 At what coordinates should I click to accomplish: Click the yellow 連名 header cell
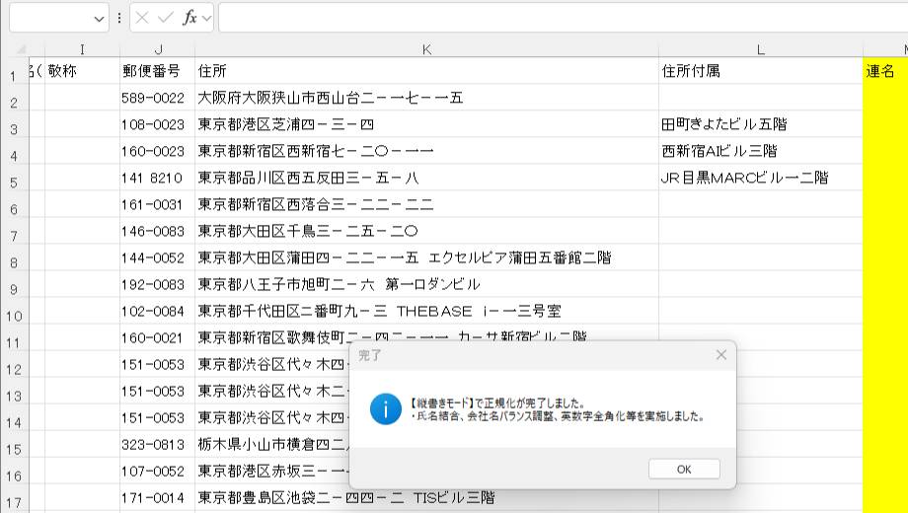885,71
